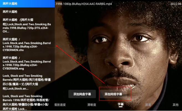The height and width of the screenshot is (111, 182).
Task: Switch to the 其他 tab
Action: pos(176,105)
